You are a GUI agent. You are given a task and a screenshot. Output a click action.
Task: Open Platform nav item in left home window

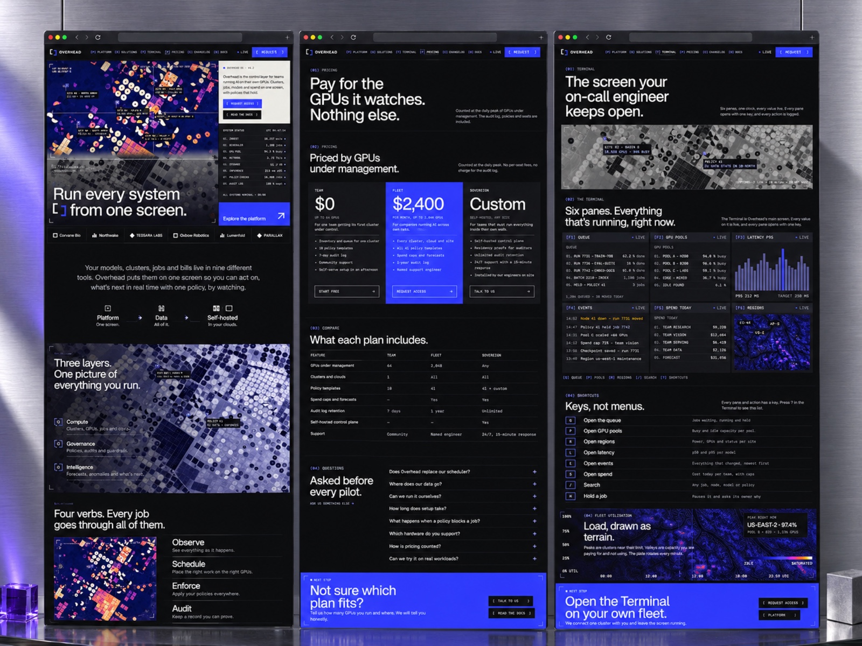click(x=101, y=52)
